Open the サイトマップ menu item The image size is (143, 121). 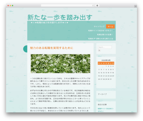99,26
